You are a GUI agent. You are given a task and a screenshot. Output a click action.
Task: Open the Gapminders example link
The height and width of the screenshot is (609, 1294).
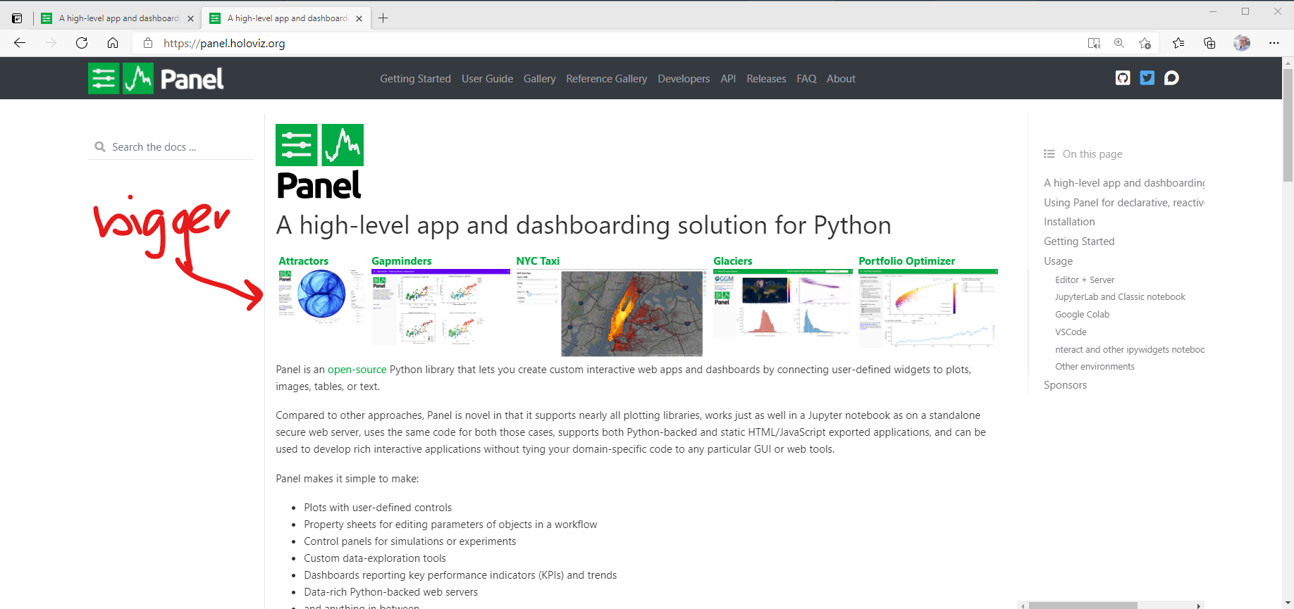402,261
